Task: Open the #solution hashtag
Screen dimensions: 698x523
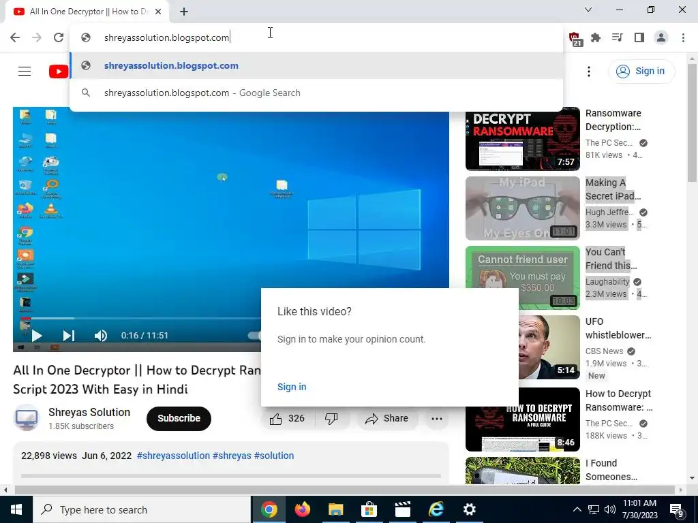Action: (x=274, y=456)
